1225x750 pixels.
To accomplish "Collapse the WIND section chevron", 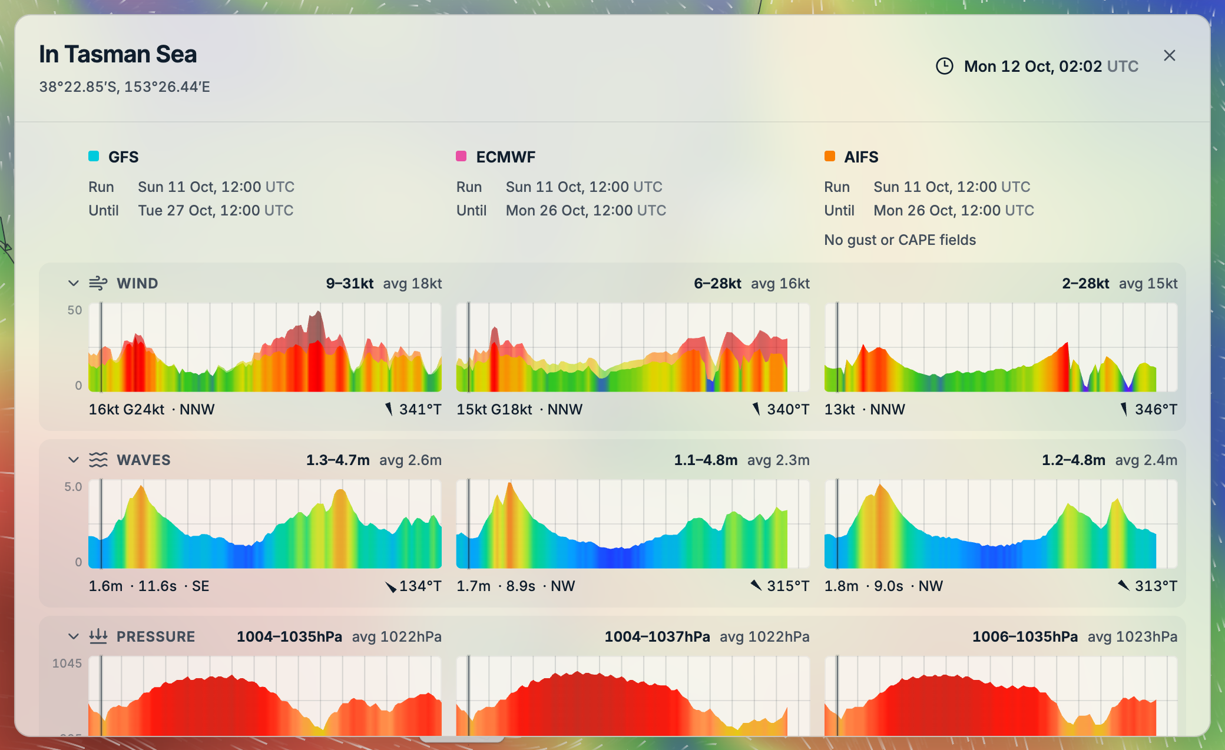I will (x=74, y=283).
